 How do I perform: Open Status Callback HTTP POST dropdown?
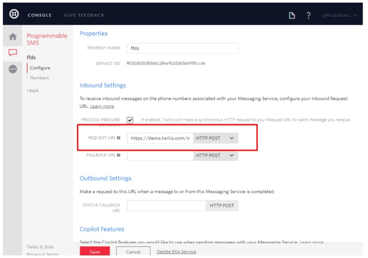pos(222,206)
